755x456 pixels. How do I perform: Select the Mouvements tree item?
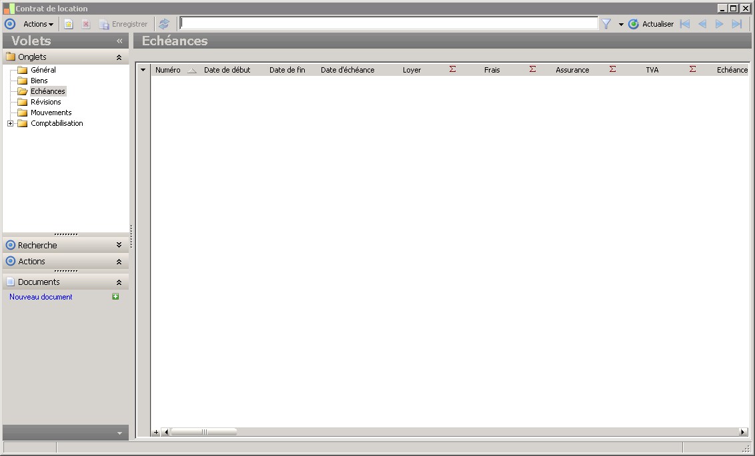pyautogui.click(x=51, y=113)
